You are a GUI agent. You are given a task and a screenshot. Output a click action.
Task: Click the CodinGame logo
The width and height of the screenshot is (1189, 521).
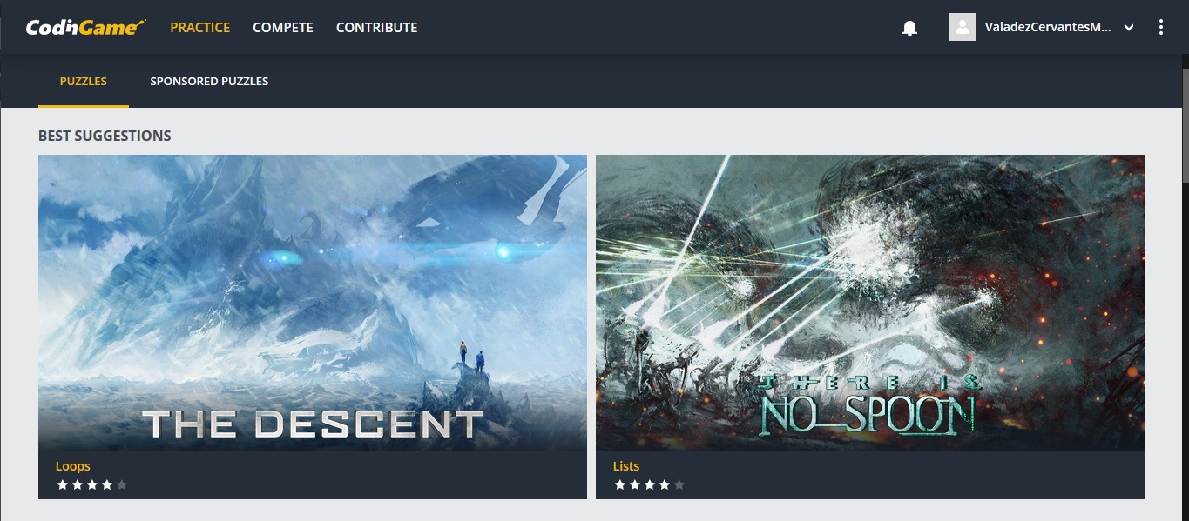pyautogui.click(x=85, y=27)
